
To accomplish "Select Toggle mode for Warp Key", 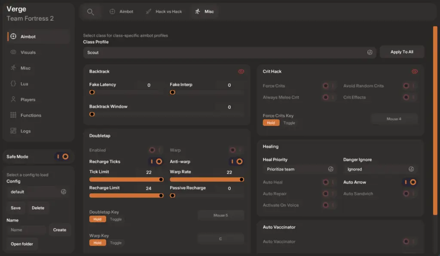I will pos(116,243).
